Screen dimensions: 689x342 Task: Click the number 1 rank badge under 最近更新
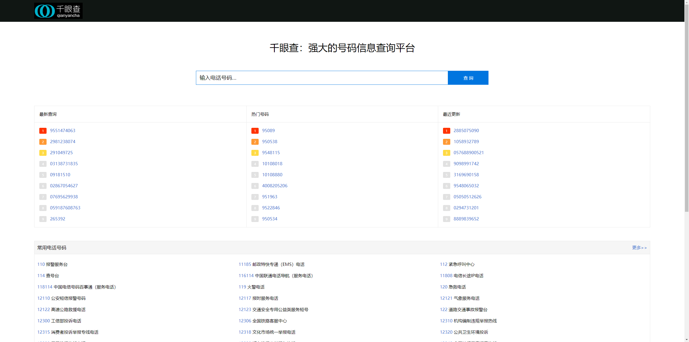click(x=447, y=131)
